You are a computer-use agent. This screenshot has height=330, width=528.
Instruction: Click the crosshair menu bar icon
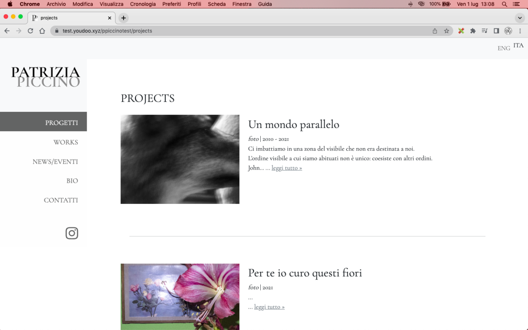(x=410, y=4)
